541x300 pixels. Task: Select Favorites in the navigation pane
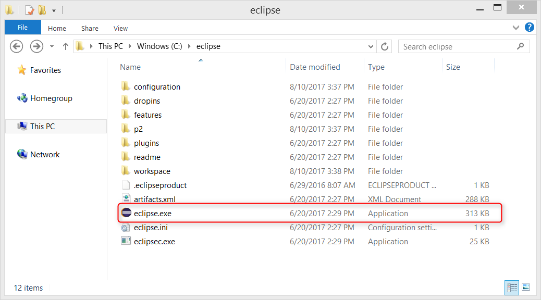[45, 70]
